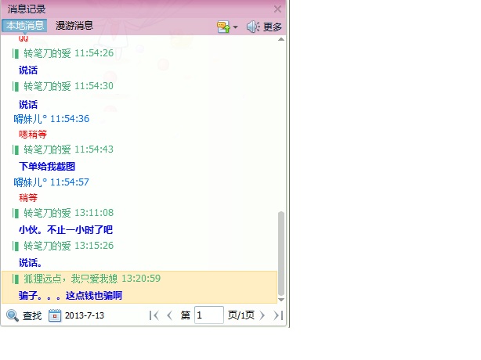Click sender line 转笔刀的爱 11:54:43
The height and width of the screenshot is (360, 481).
[x=63, y=149]
